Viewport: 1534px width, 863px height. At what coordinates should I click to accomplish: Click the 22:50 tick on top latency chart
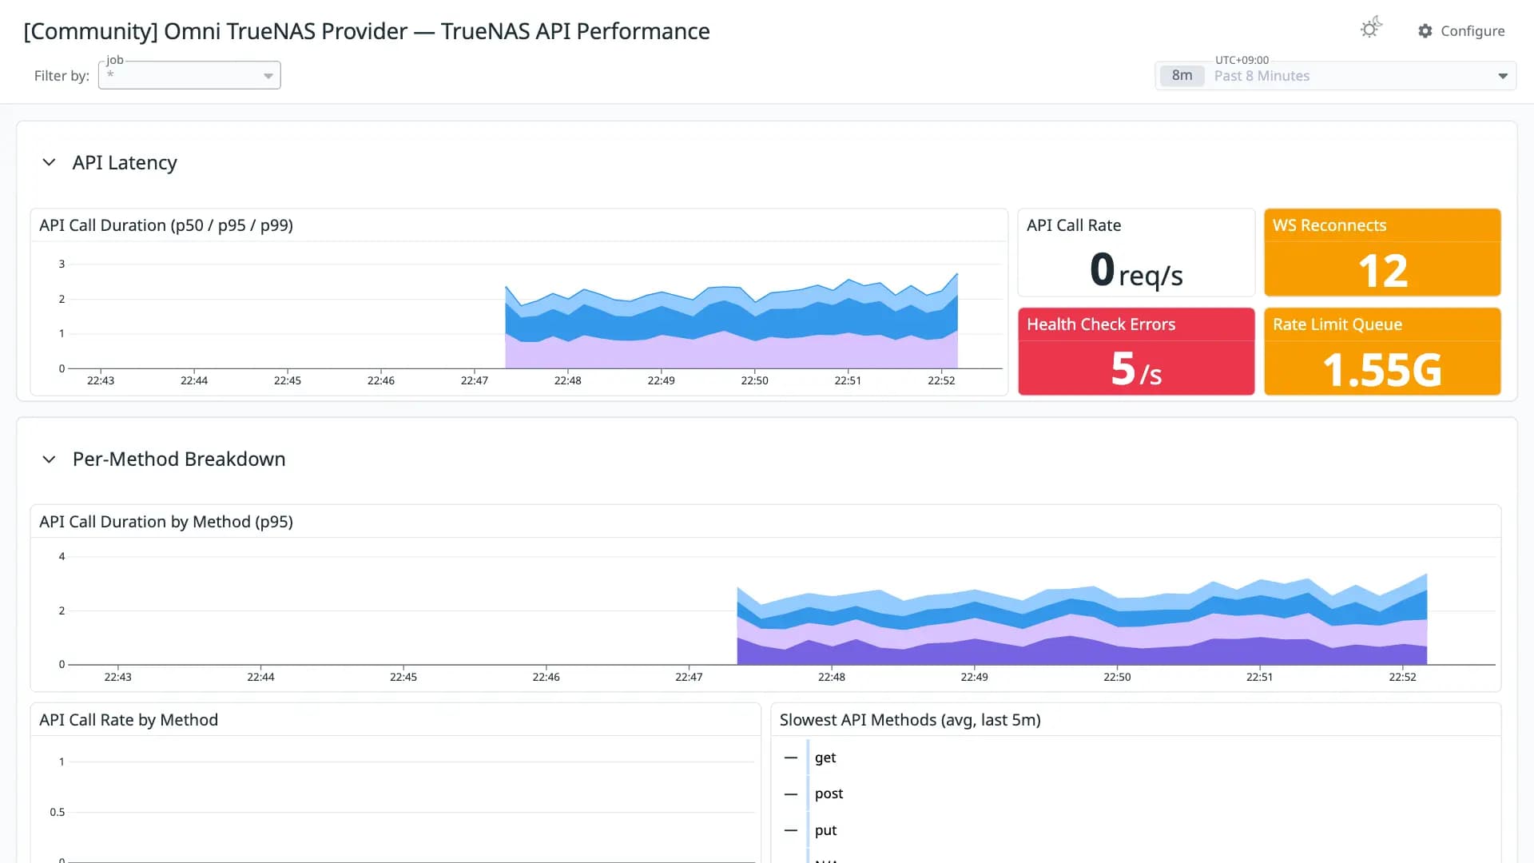pyautogui.click(x=754, y=380)
